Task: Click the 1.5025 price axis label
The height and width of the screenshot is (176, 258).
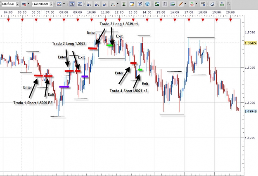Action: [x=250, y=68]
